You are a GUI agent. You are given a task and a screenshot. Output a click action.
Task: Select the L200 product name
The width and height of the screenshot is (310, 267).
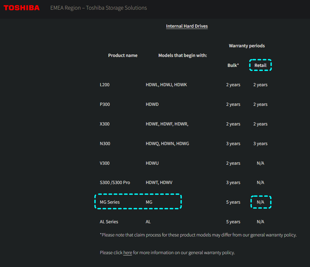pos(105,85)
